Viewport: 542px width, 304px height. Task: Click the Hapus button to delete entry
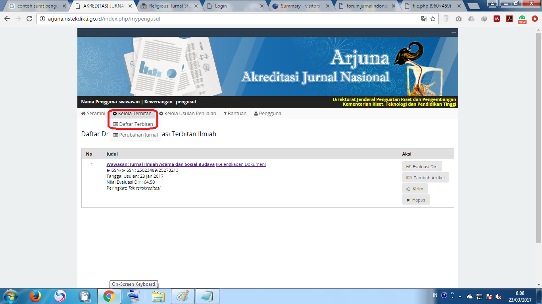(415, 200)
